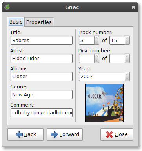Image resolution: width=142 pixels, height=151 pixels.
Task: Go to the next file with Forward
Action: pos(65,134)
